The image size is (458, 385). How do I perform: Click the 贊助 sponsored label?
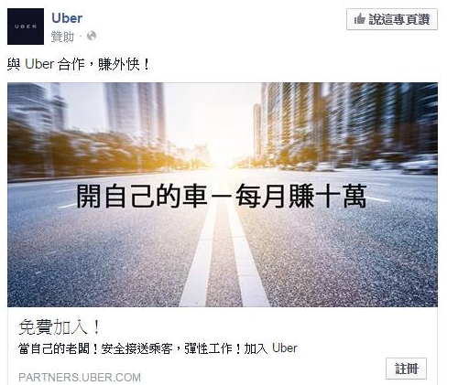(x=62, y=37)
